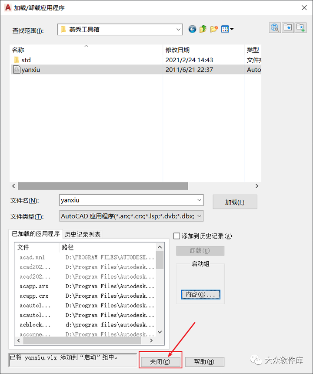Sort by 修改日期 column header

[x=203, y=50]
